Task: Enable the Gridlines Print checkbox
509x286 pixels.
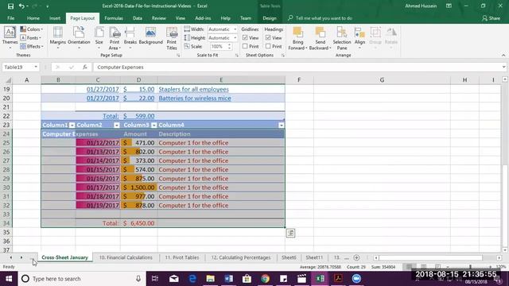Action: 245,46
